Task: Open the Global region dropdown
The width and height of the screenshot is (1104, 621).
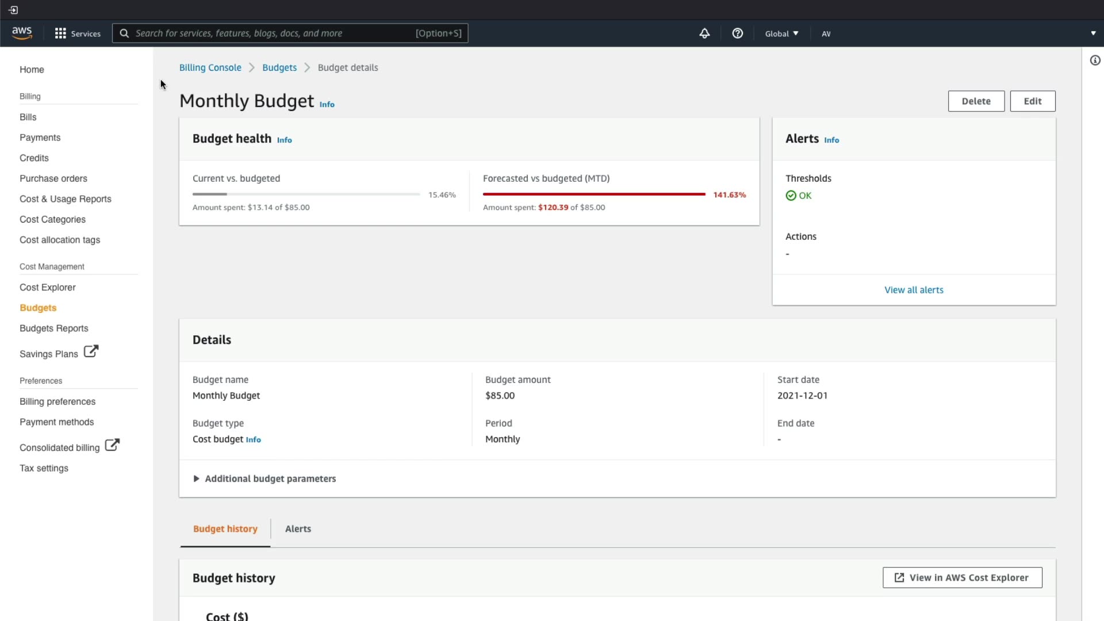Action: [x=781, y=33]
